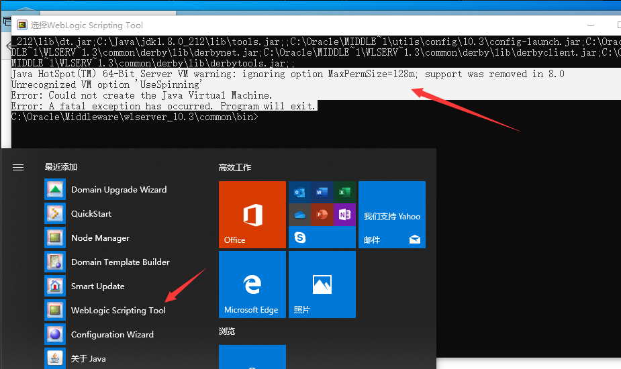Open the Photos tile
Image resolution: width=621 pixels, height=369 pixels.
click(x=322, y=284)
